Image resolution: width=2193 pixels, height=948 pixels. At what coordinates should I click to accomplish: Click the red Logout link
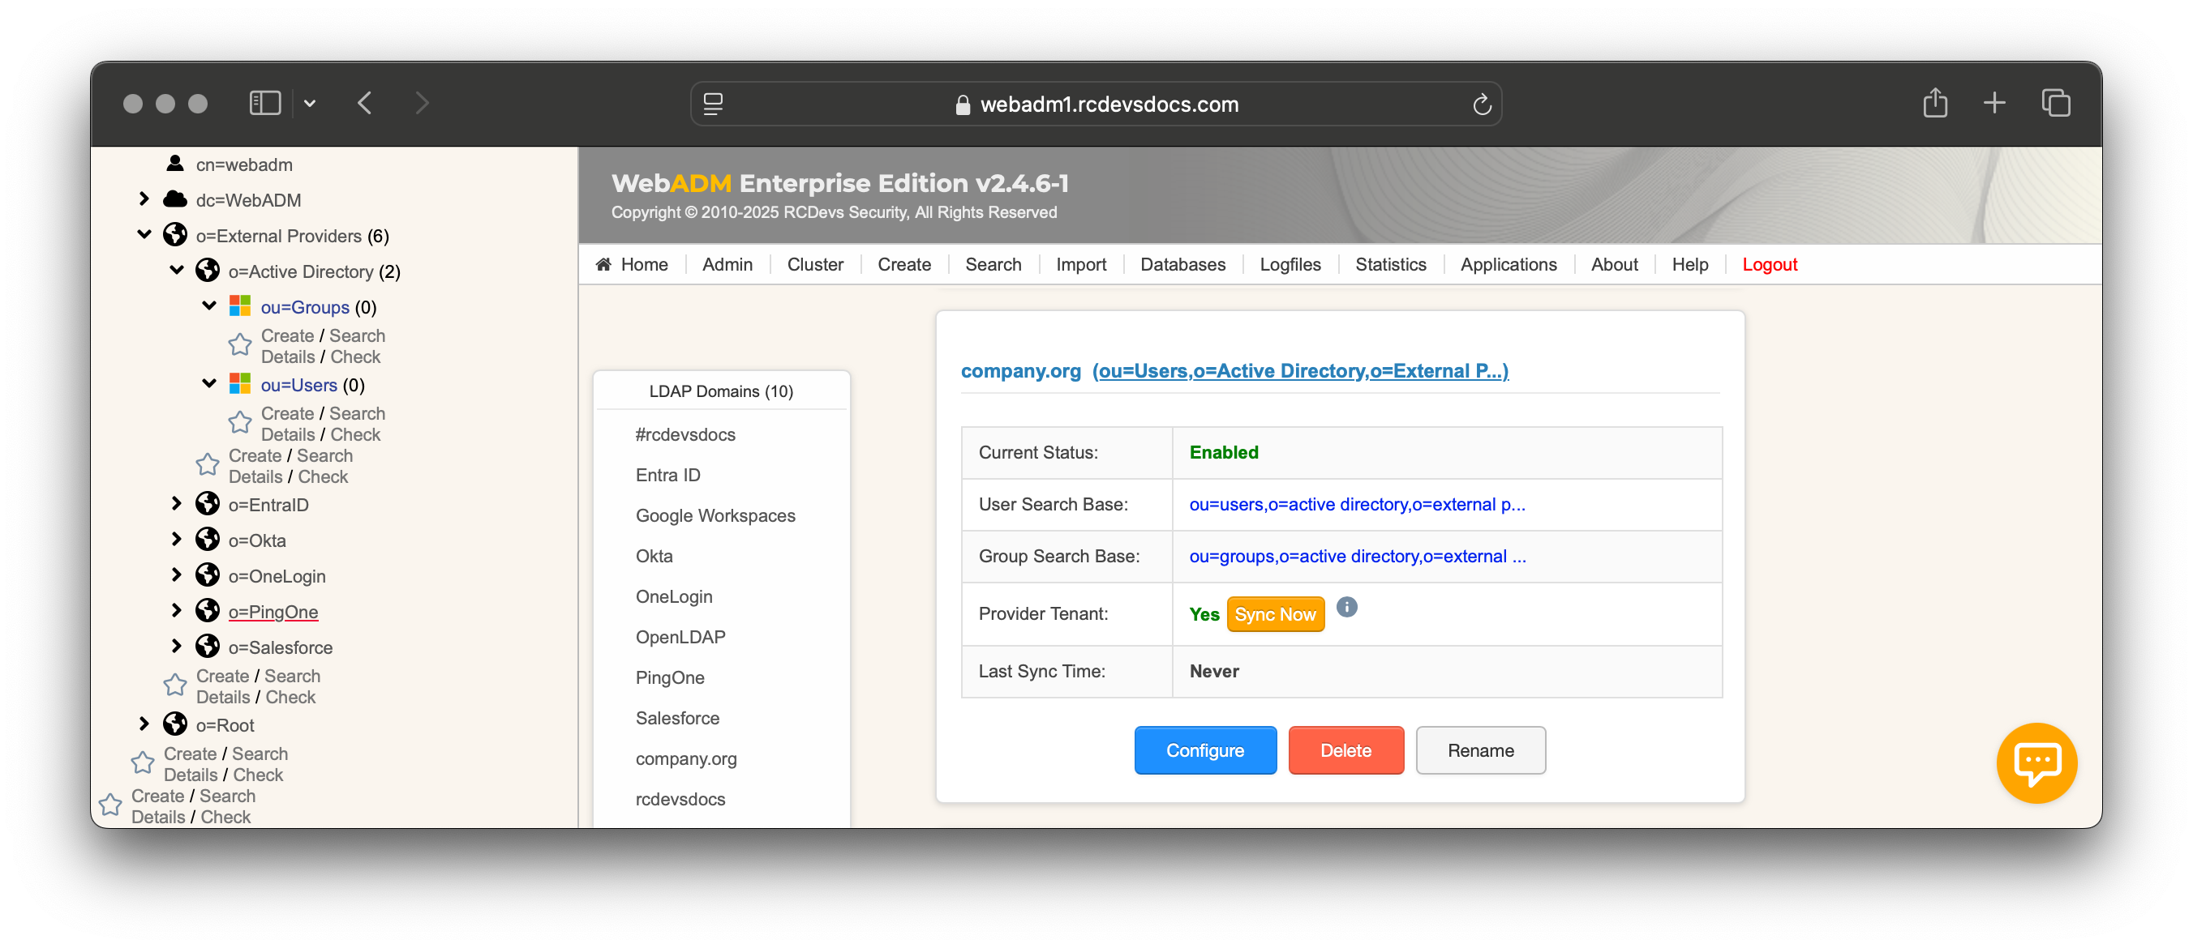[x=1769, y=264]
